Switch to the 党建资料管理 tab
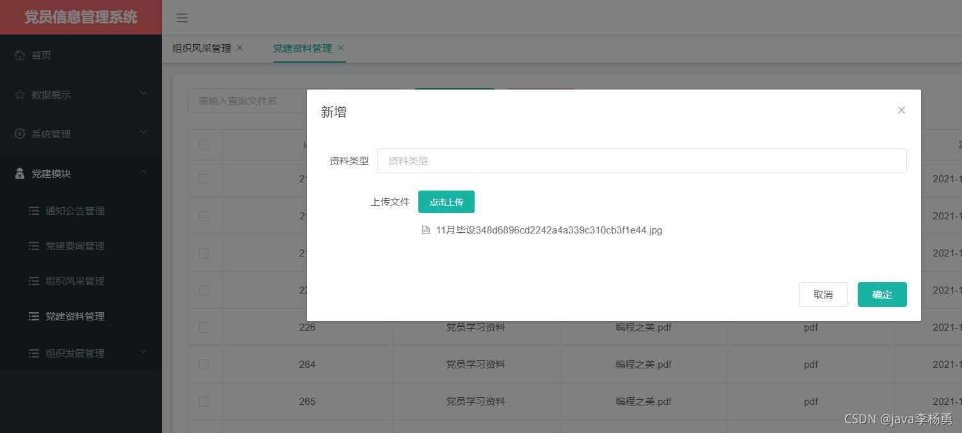Viewport: 962px width, 433px height. pos(303,48)
